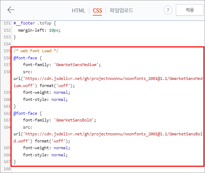This screenshot has height=173, width=205.
Task: Go back using the left arrow icon
Action: (11, 10)
